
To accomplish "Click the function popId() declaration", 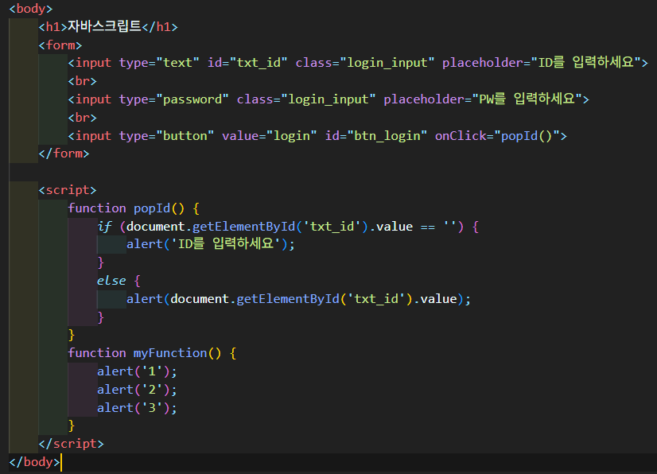I will [134, 208].
